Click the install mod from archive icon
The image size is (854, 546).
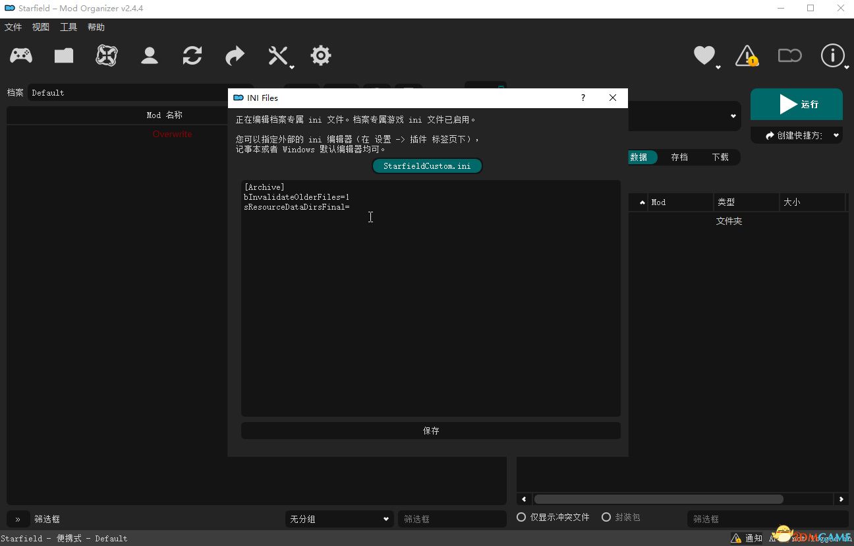point(64,55)
